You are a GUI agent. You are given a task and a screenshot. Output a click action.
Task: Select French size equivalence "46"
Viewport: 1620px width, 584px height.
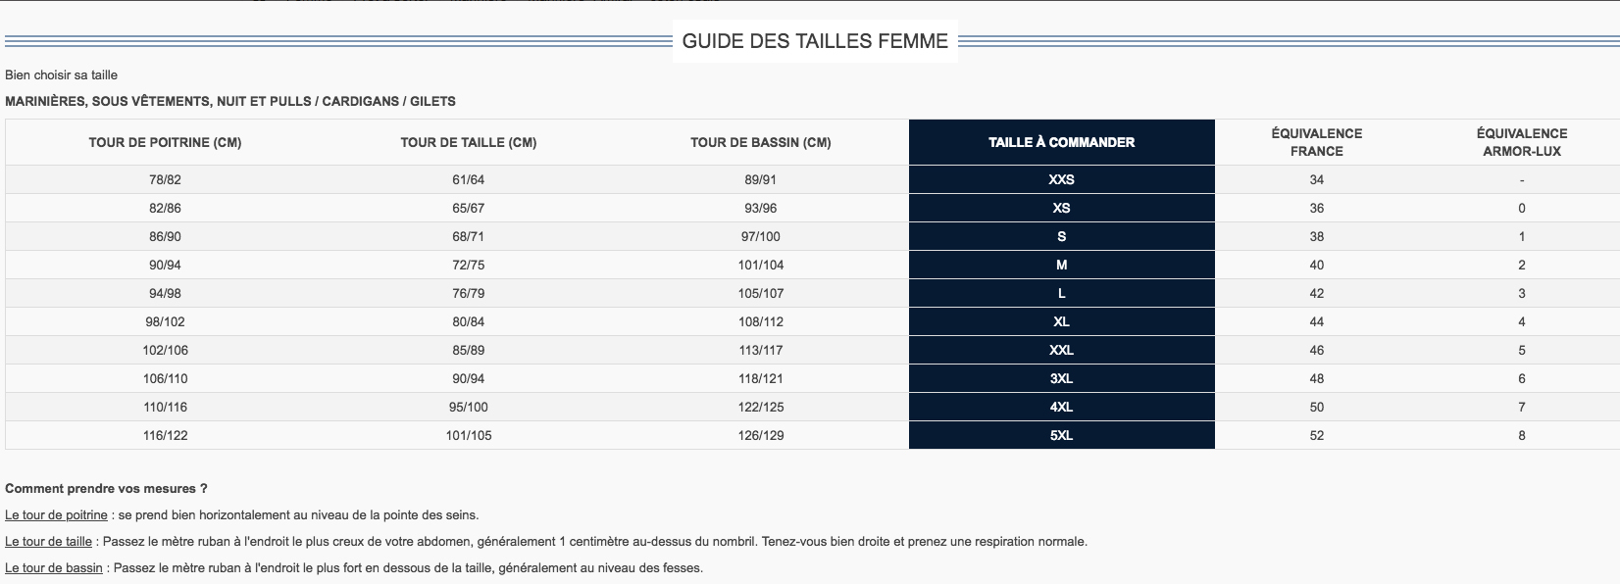[x=1317, y=350]
